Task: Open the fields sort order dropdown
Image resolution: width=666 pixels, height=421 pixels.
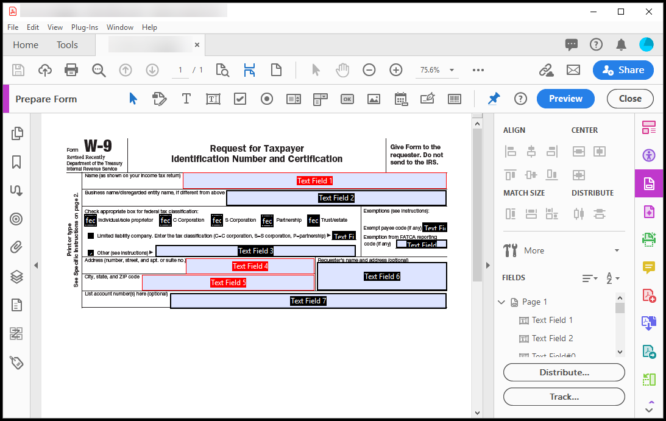Action: (590, 278)
